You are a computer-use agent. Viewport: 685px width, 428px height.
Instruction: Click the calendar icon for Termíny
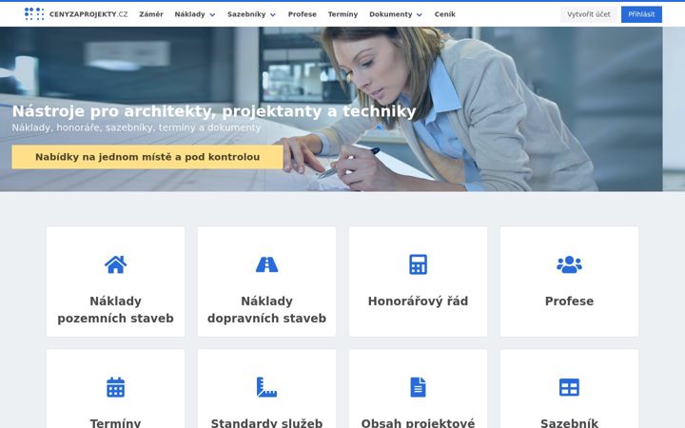point(115,387)
